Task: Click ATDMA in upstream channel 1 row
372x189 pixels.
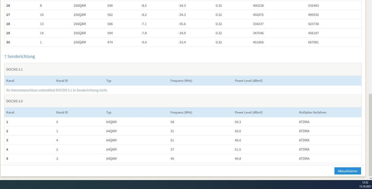Action: pos(304,122)
